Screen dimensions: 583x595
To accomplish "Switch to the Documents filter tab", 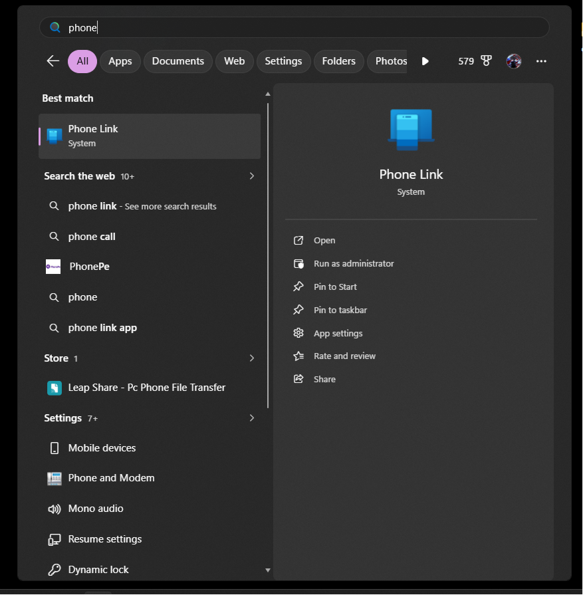I will pyautogui.click(x=178, y=61).
